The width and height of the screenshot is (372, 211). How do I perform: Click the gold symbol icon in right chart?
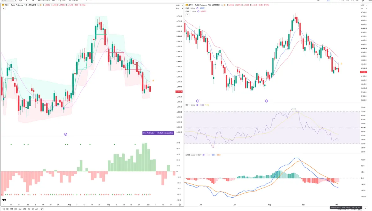click(x=187, y=5)
